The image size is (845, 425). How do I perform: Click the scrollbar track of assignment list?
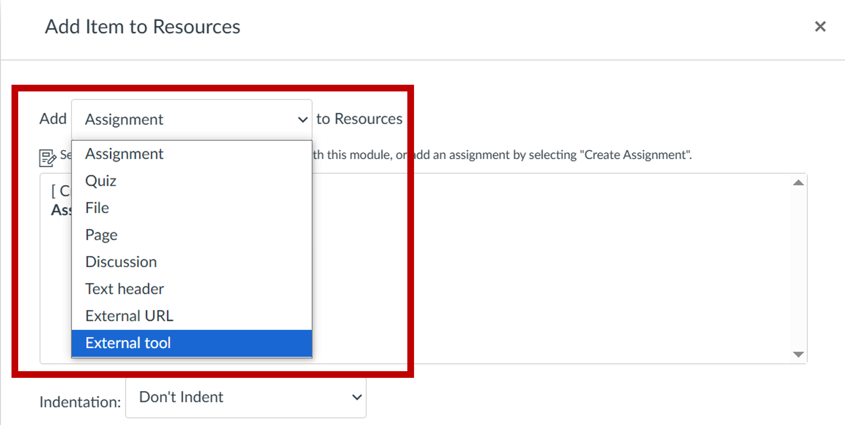[x=798, y=269]
